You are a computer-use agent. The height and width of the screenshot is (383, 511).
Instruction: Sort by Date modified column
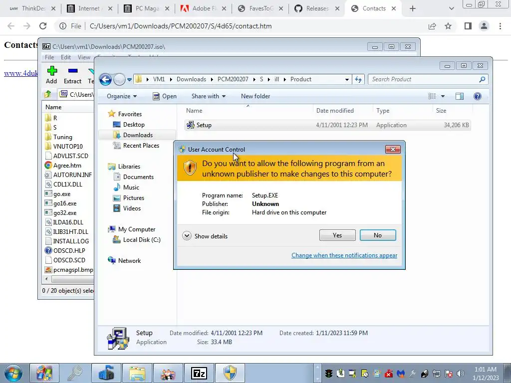[x=335, y=111]
